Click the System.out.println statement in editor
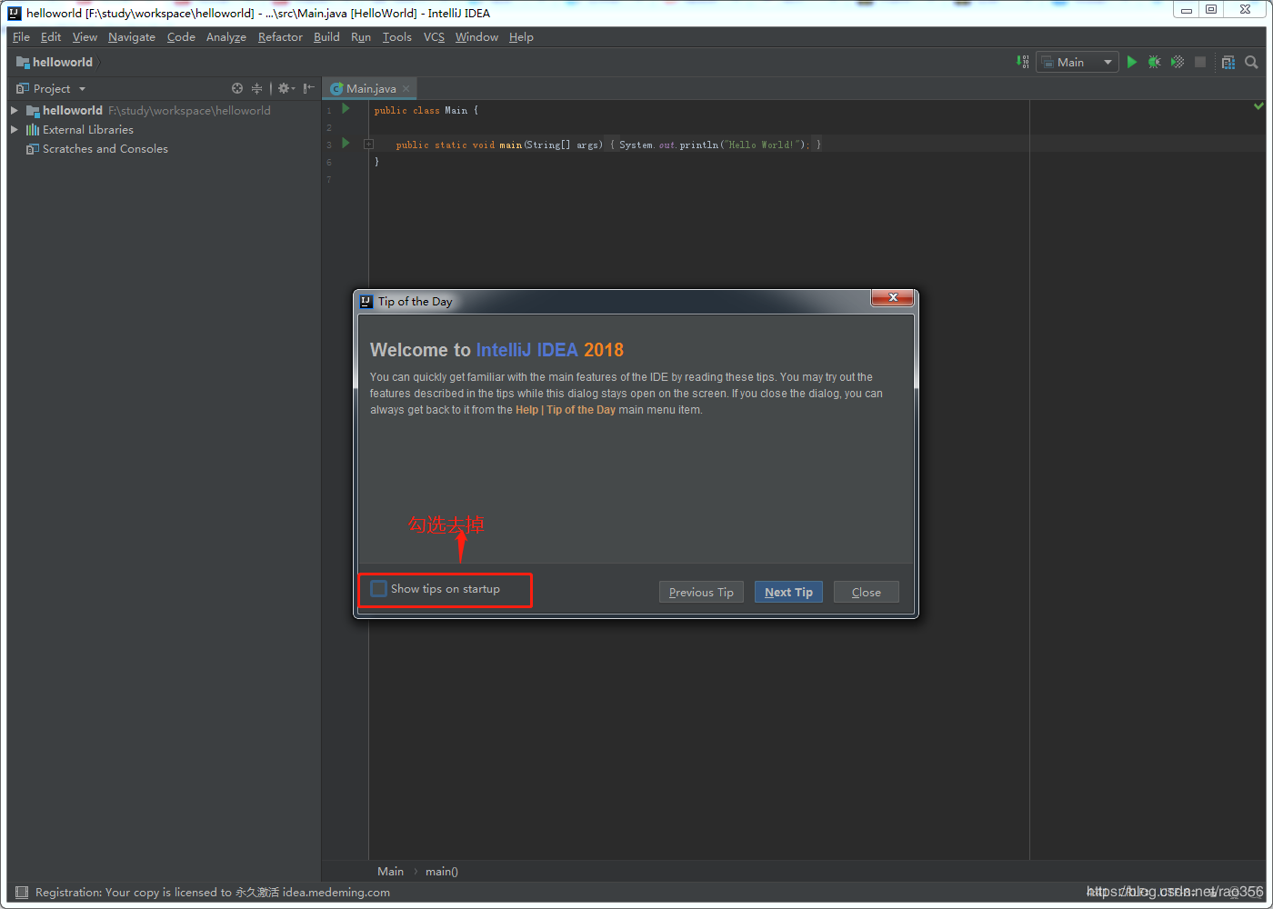This screenshot has width=1273, height=909. pyautogui.click(x=714, y=145)
